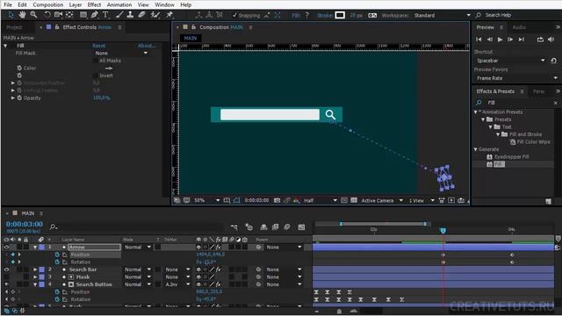Click the Color property stopwatch in Fill effect
The height and width of the screenshot is (316, 562).
(19, 68)
